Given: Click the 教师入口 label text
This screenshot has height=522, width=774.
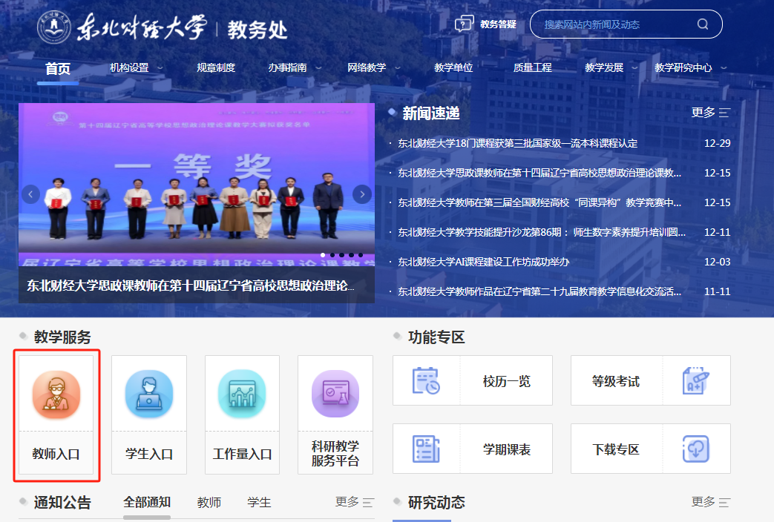Looking at the screenshot, I should coord(56,454).
